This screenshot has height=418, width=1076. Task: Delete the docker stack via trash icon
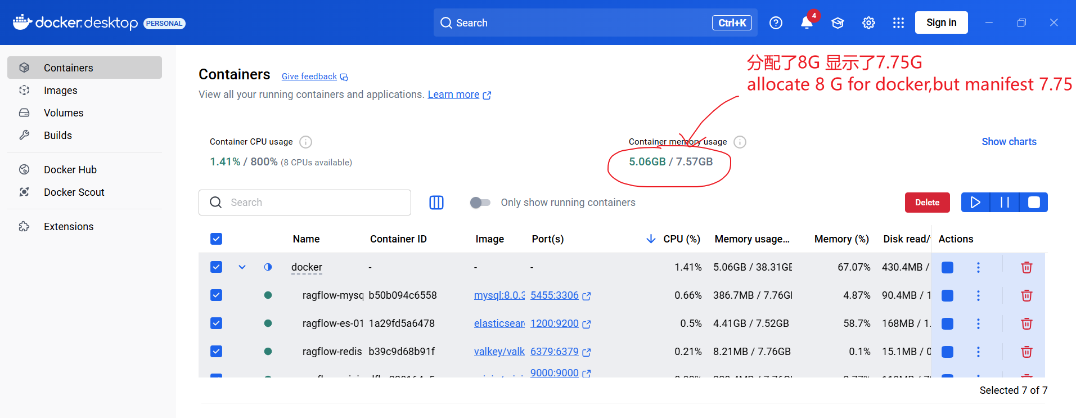coord(1027,267)
